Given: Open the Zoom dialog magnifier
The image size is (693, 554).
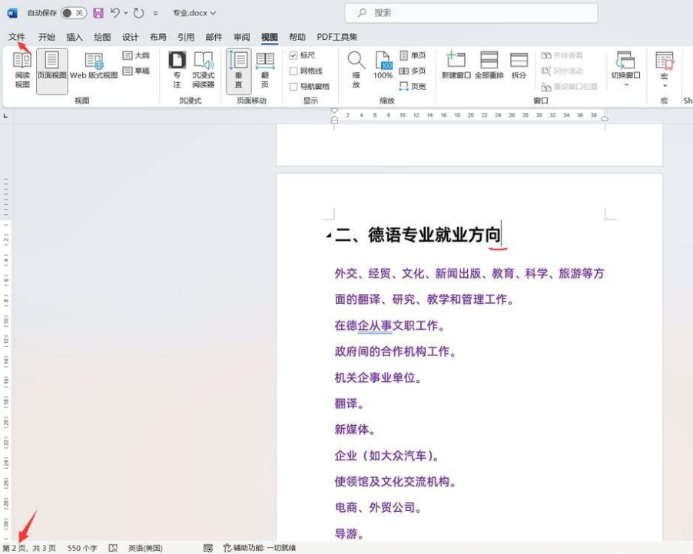Looking at the screenshot, I should coord(356,69).
